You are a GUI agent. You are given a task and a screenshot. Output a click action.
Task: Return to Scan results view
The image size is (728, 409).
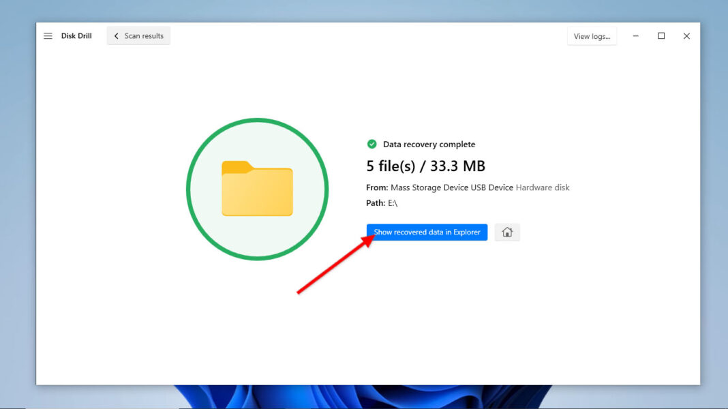click(x=138, y=35)
